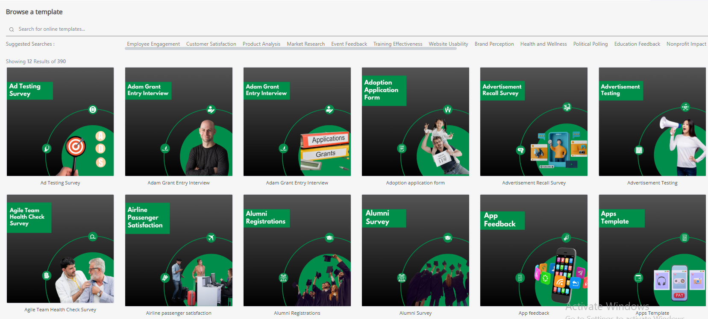Pick Training Effectiveness suggested search
The width and height of the screenshot is (708, 319).
pos(398,44)
